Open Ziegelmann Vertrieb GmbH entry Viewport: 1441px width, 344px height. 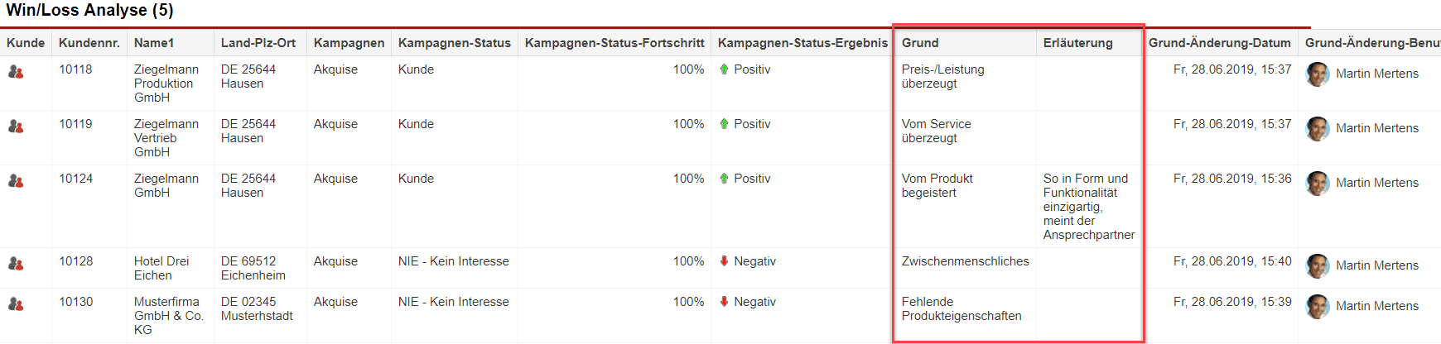pyautogui.click(x=166, y=138)
